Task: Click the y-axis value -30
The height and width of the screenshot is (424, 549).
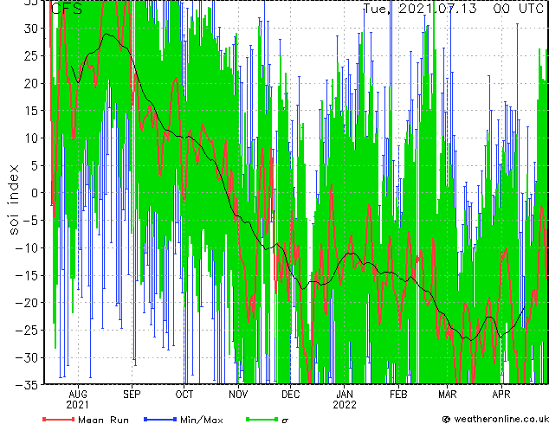Action: pyautogui.click(x=28, y=357)
